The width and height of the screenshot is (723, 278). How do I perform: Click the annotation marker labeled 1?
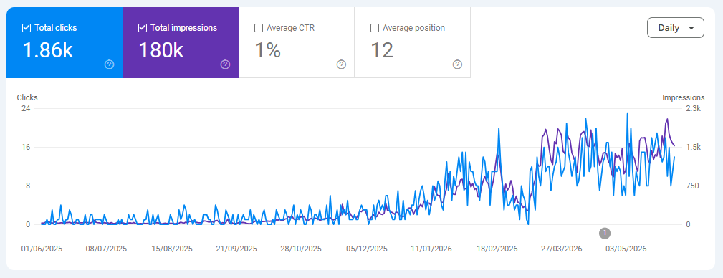[x=605, y=233]
